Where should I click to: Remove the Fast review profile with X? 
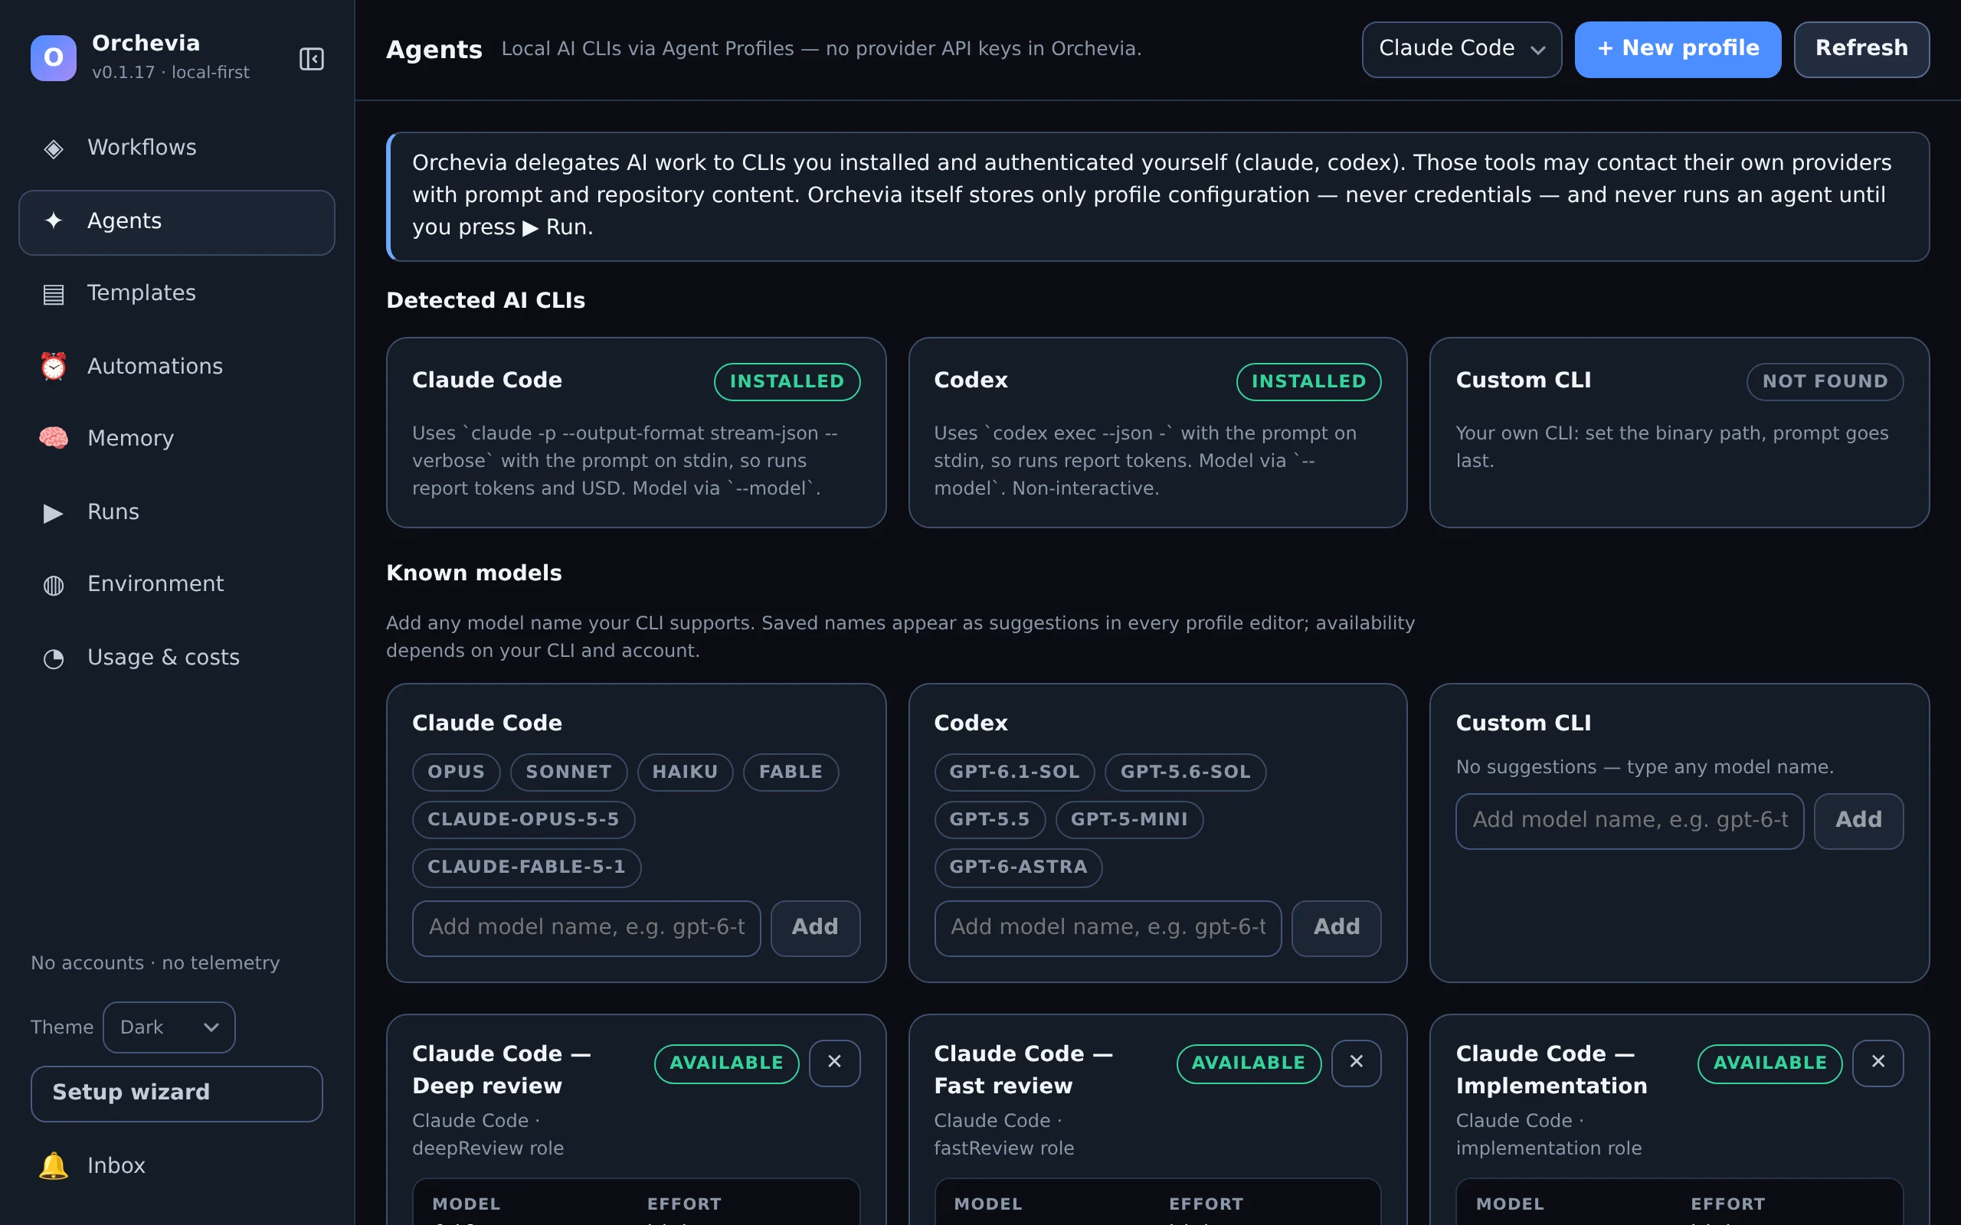1357,1062
